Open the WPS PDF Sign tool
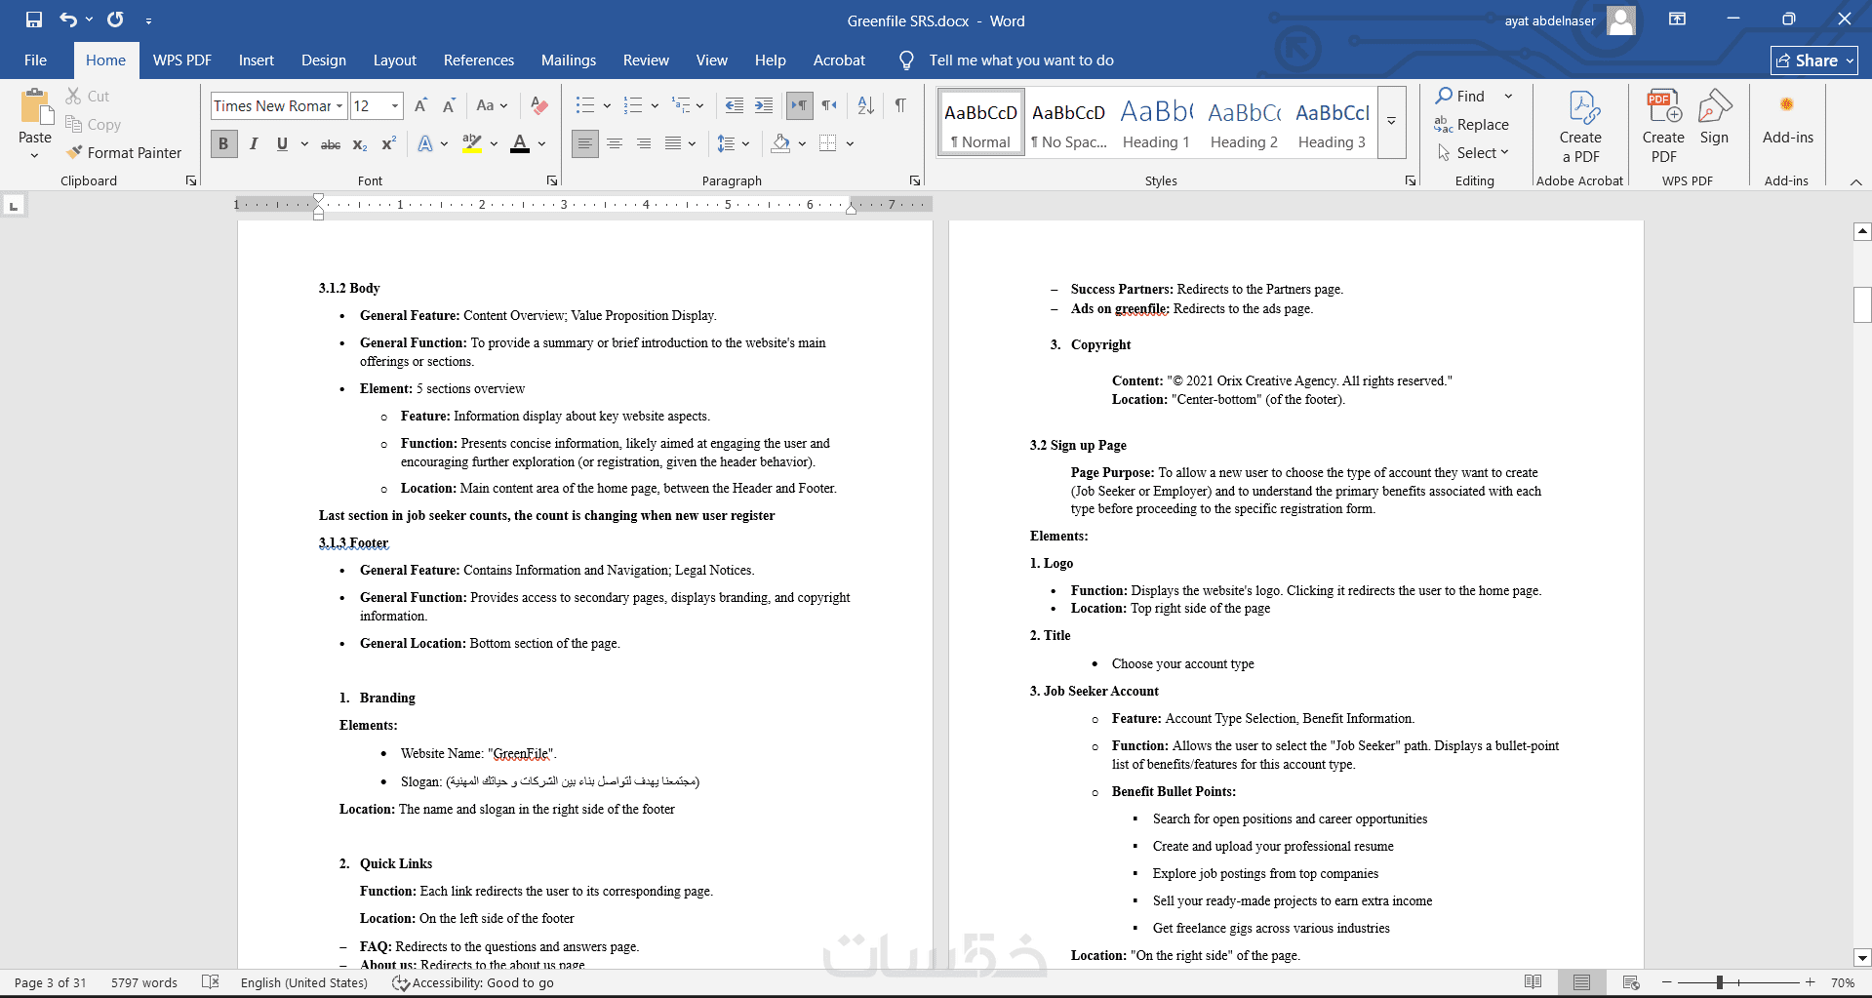This screenshot has height=998, width=1872. pyautogui.click(x=1714, y=118)
